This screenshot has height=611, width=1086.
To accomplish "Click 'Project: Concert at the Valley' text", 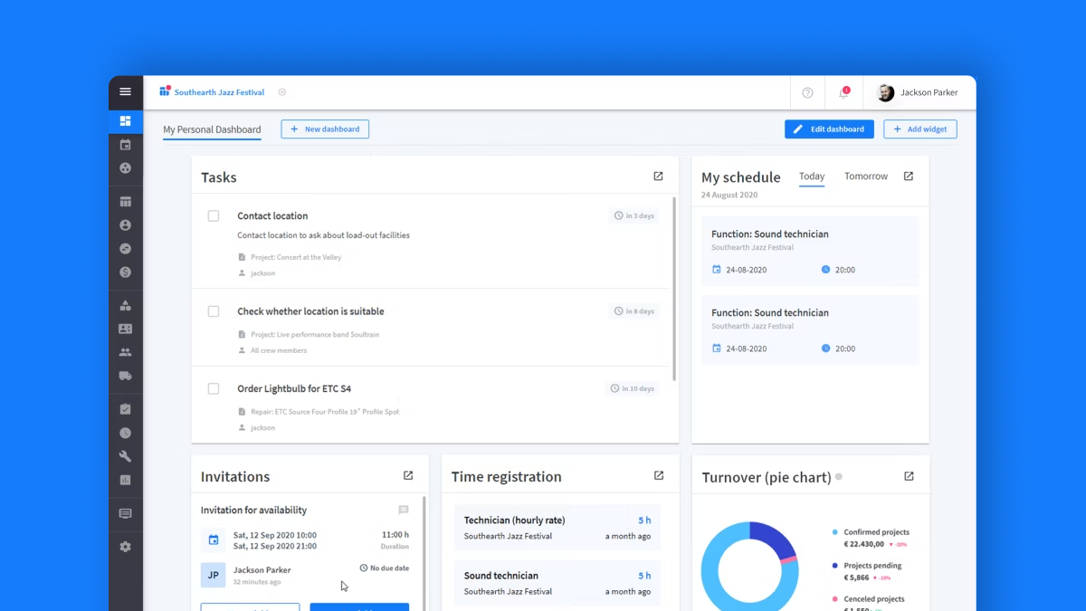I will [x=296, y=258].
